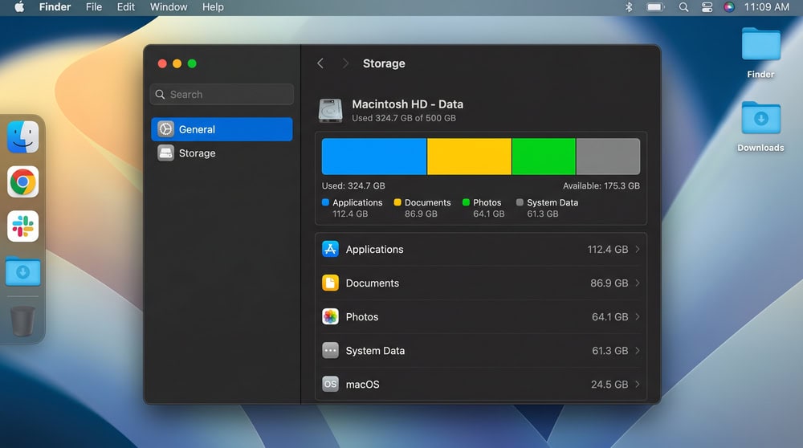This screenshot has width=803, height=448.
Task: Open the Window menu
Action: click(169, 7)
